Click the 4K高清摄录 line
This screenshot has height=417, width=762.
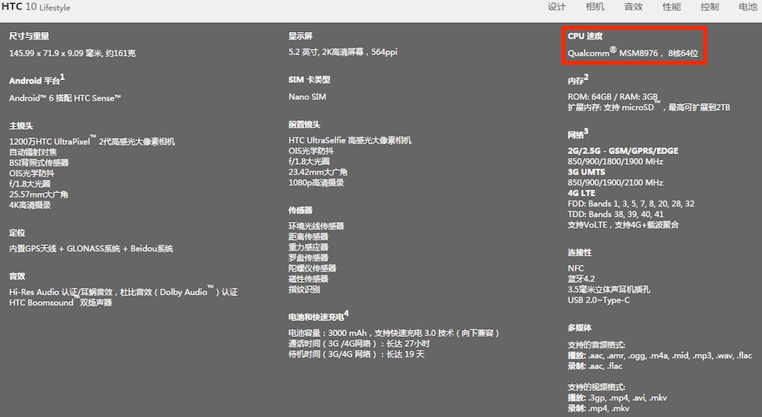click(x=30, y=205)
